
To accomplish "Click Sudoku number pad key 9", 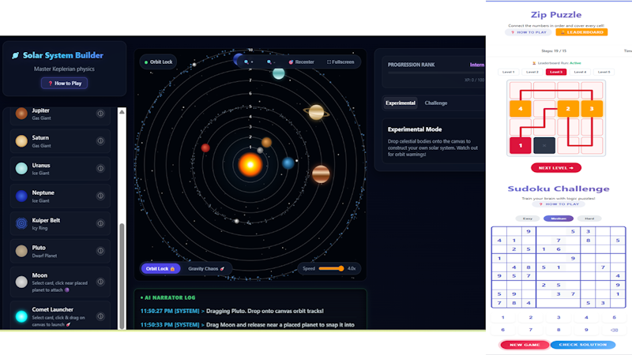I will pos(586,330).
